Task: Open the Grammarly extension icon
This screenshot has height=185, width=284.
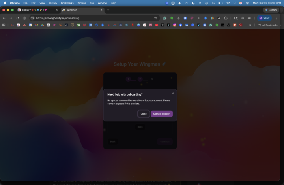Action: (164, 18)
